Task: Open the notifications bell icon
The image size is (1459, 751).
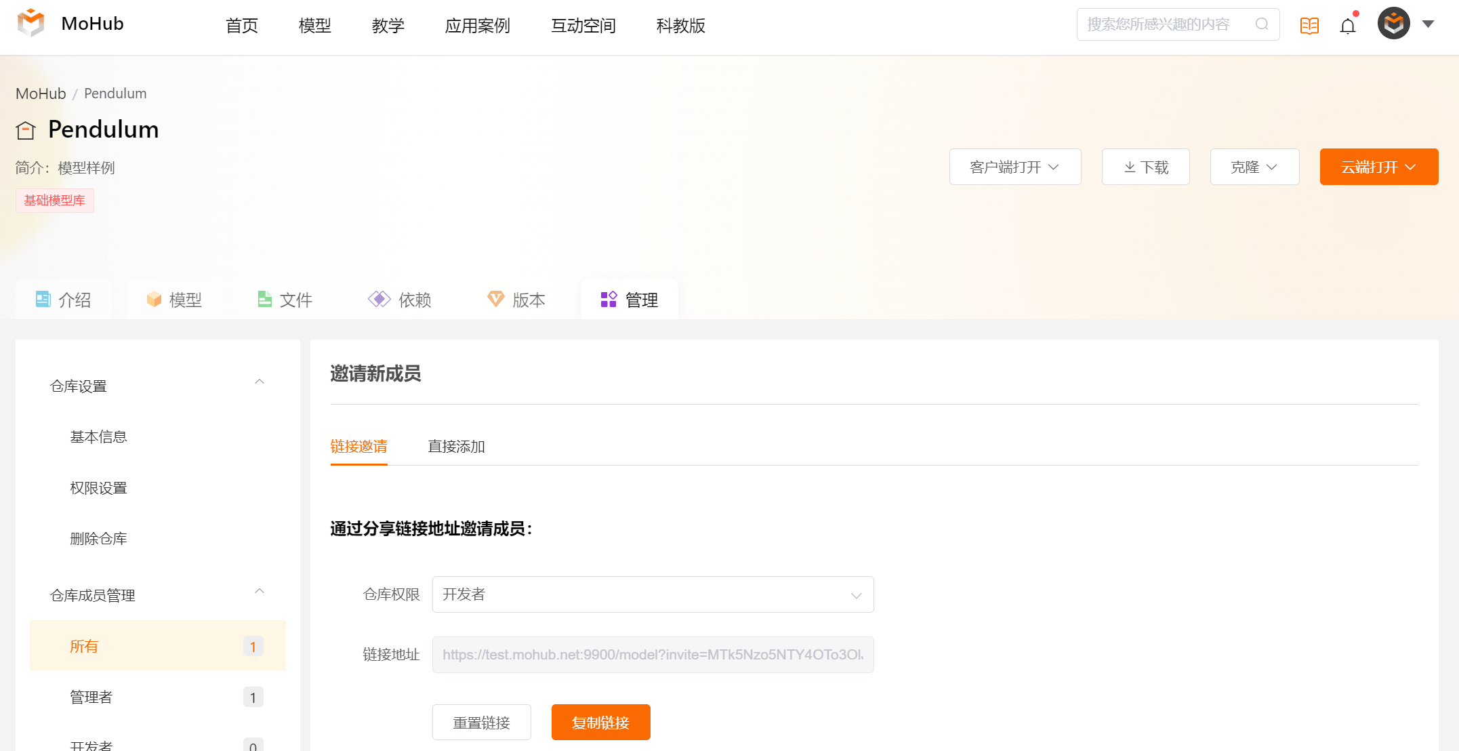Action: coord(1348,26)
